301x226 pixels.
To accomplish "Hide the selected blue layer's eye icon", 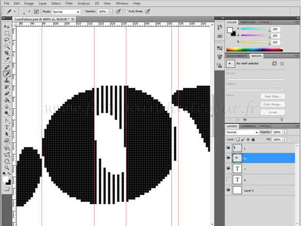I will click(228, 158).
